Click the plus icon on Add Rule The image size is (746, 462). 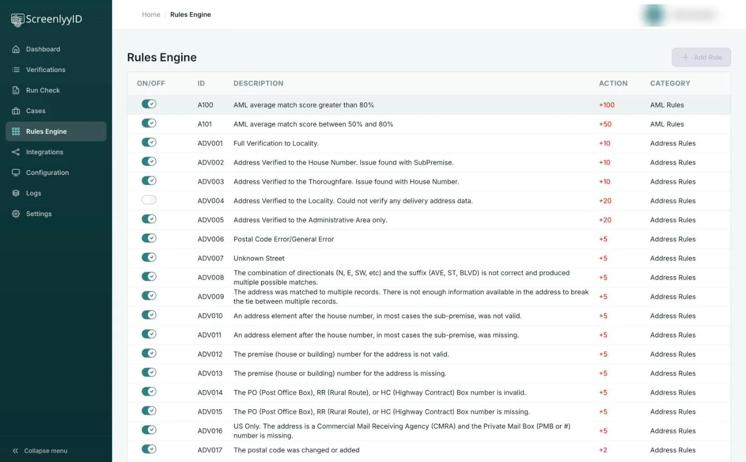686,57
